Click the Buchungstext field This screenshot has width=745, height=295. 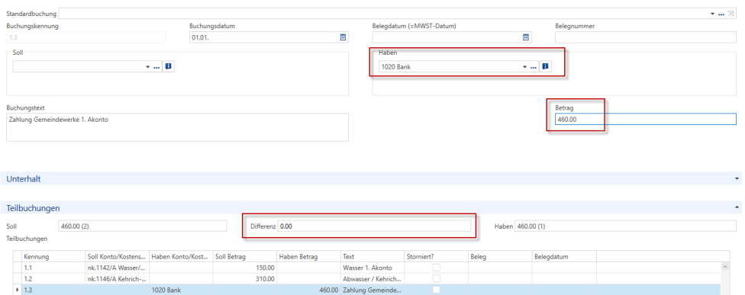pos(177,127)
